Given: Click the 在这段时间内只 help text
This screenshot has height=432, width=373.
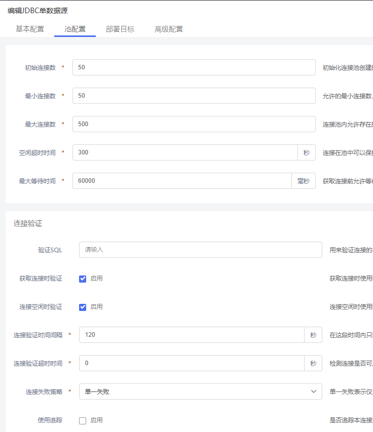Looking at the screenshot, I should click(351, 335).
